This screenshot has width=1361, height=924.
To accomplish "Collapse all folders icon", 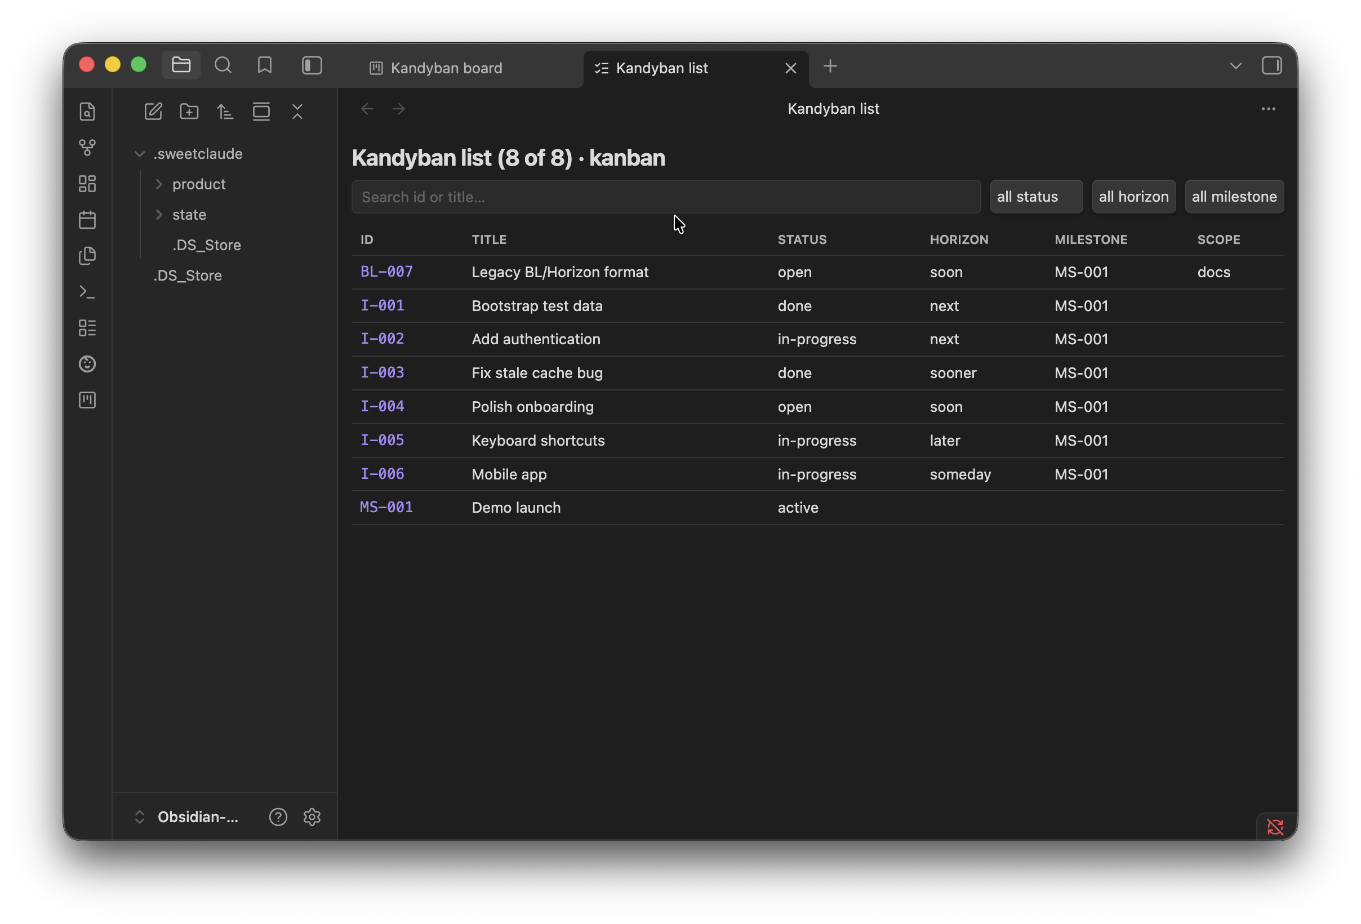I will 297,111.
